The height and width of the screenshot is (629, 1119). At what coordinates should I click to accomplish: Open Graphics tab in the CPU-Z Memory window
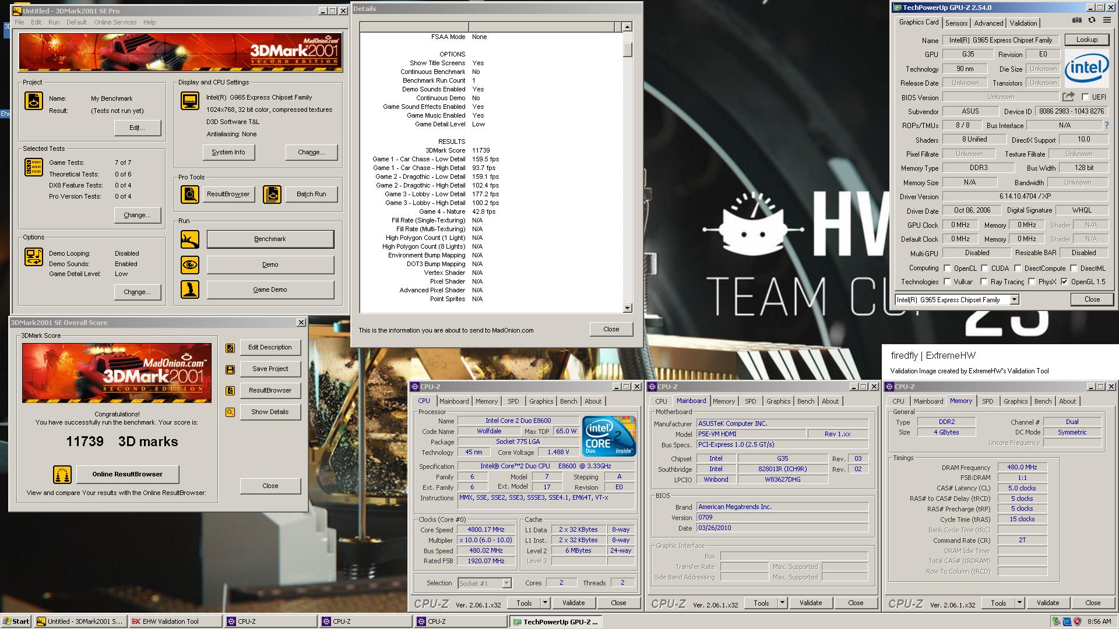pyautogui.click(x=1016, y=401)
